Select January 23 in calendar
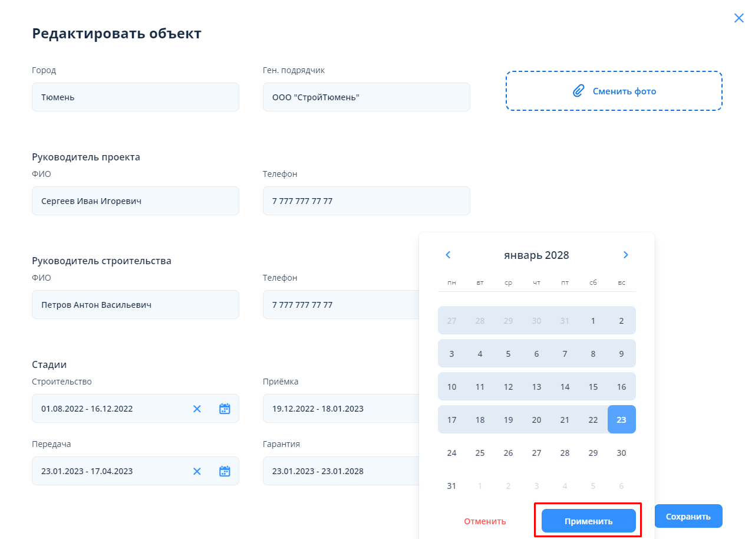 coord(621,420)
